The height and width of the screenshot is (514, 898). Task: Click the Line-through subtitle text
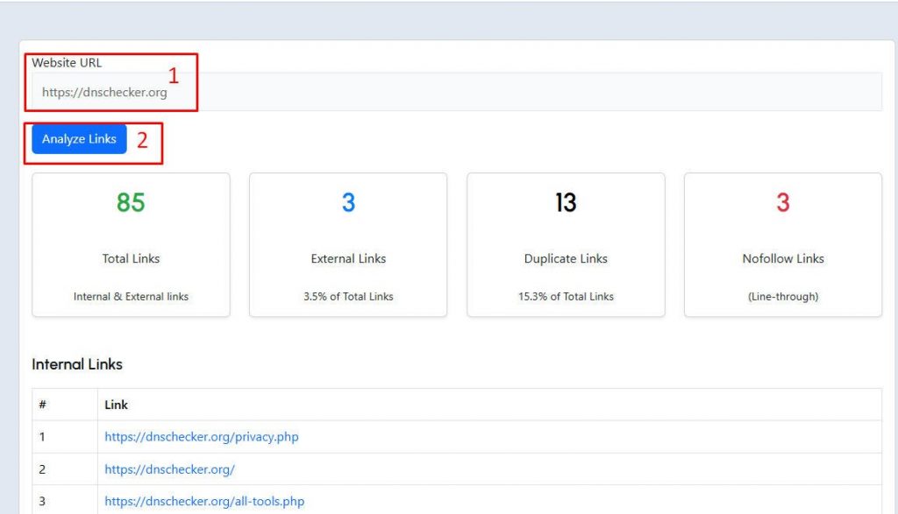point(783,296)
